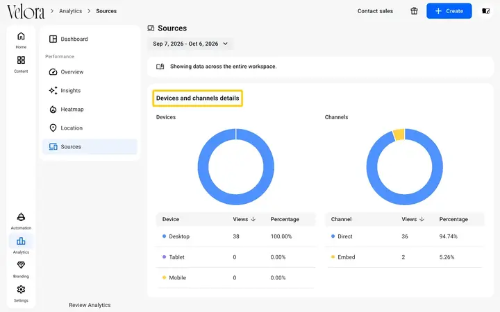Click the Devices and channels details heading
This screenshot has width=500, height=312.
pos(198,98)
